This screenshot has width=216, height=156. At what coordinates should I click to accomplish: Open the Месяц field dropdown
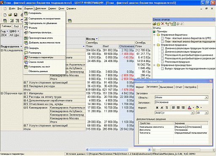pyautogui.click(x=97, y=39)
